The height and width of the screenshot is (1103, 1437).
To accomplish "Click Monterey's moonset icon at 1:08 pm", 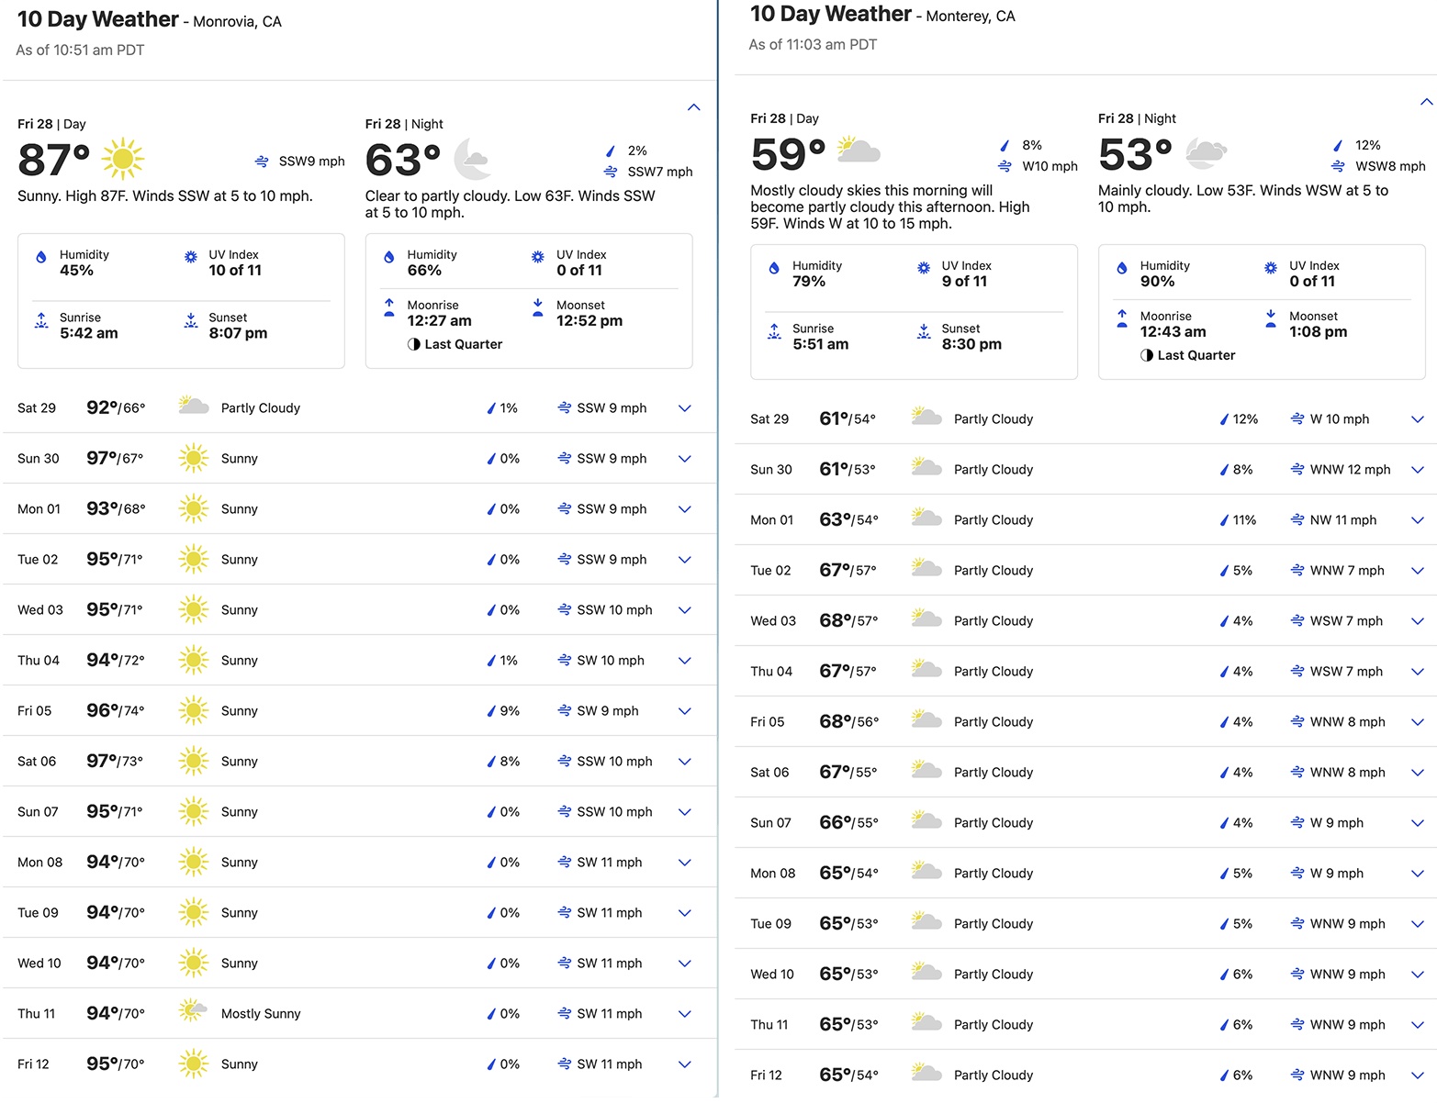I will coord(1271,318).
